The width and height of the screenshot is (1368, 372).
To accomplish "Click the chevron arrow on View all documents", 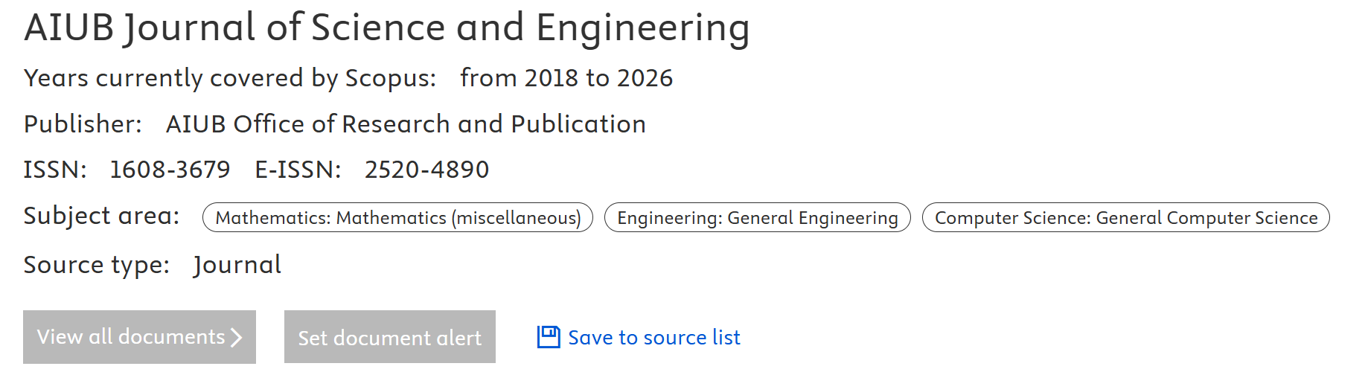I will pyautogui.click(x=237, y=338).
